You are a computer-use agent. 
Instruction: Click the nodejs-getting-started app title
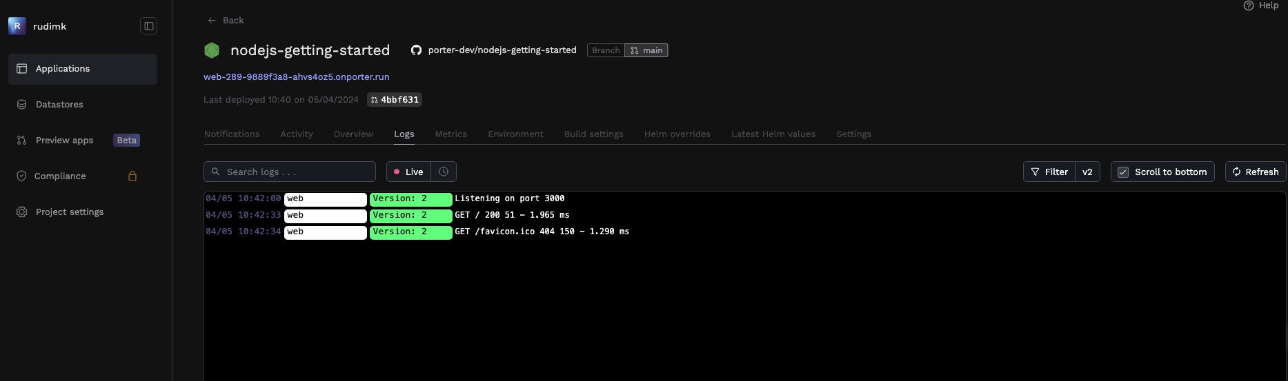310,50
